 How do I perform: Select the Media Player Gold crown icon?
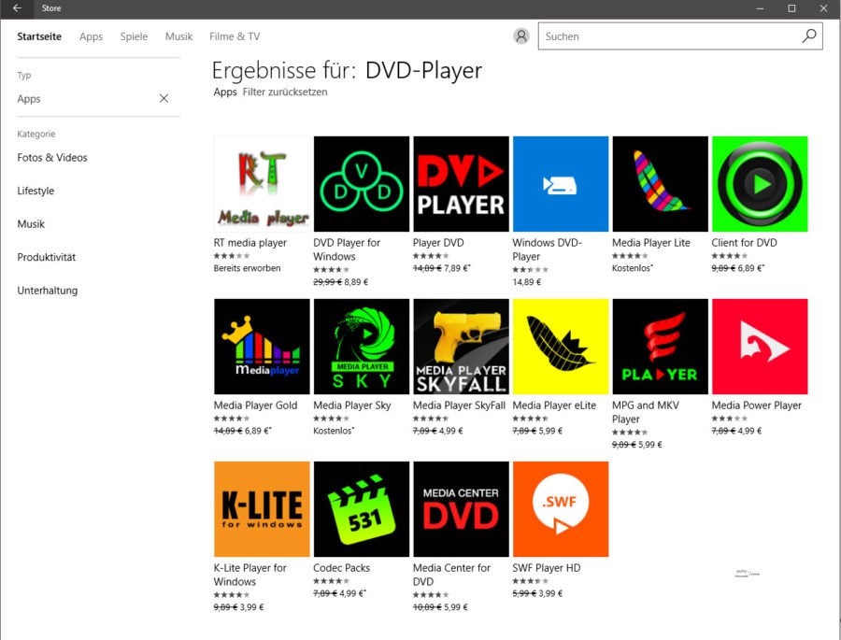coord(262,347)
